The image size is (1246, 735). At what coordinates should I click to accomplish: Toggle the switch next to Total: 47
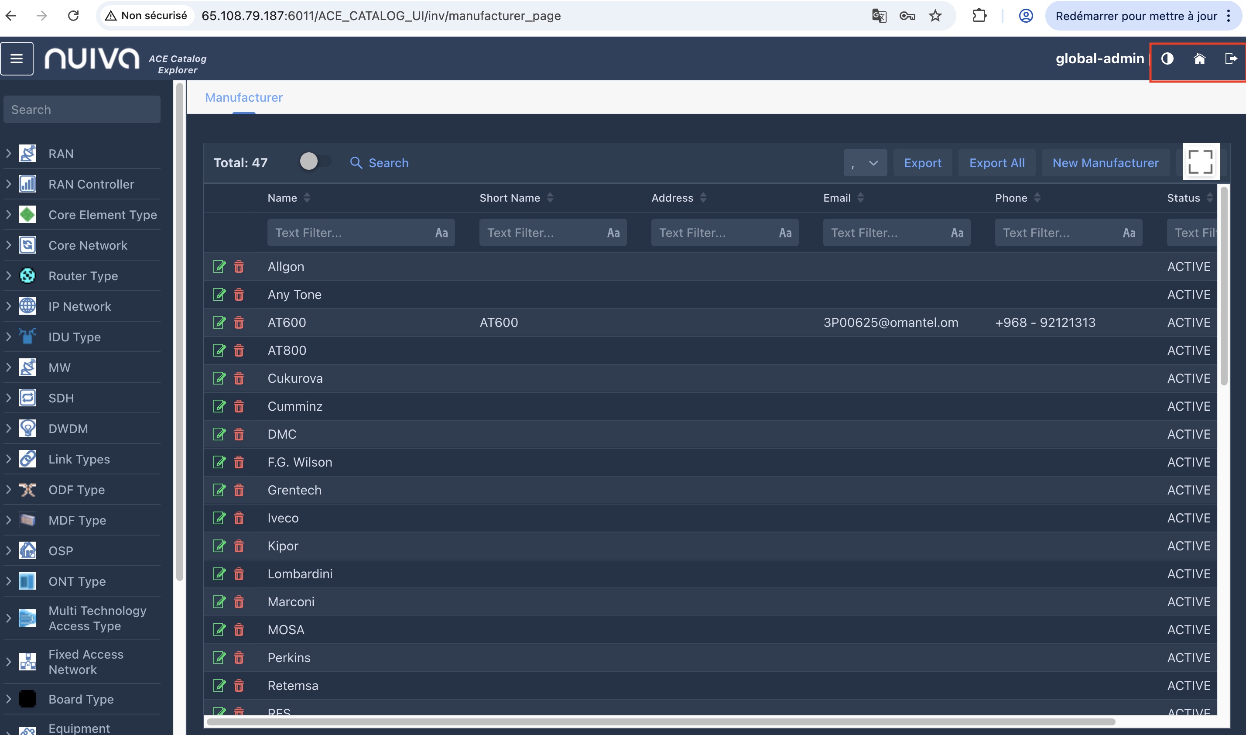point(315,161)
